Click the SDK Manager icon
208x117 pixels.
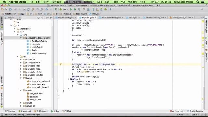(101, 9)
